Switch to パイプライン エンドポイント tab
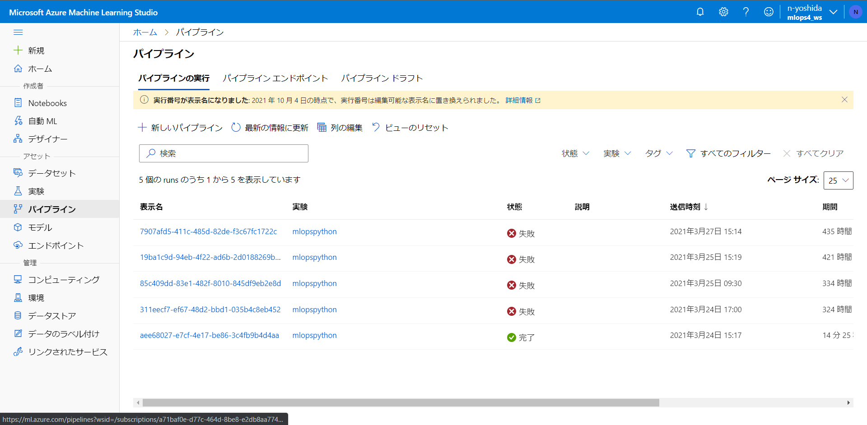867x425 pixels. (x=275, y=78)
